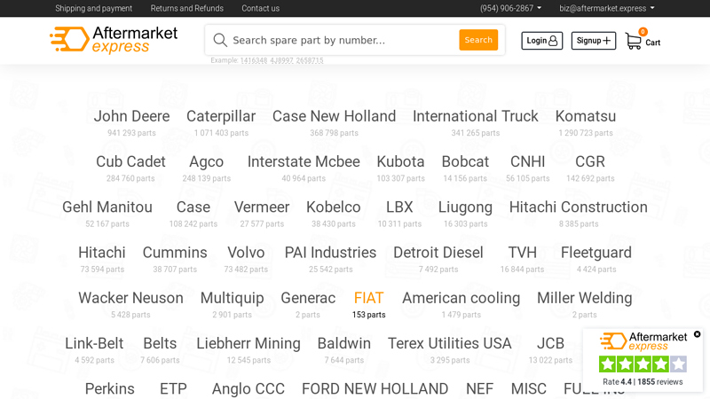Viewport: 710px width, 399px height.
Task: Open CGR brand link
Action: [x=590, y=161]
